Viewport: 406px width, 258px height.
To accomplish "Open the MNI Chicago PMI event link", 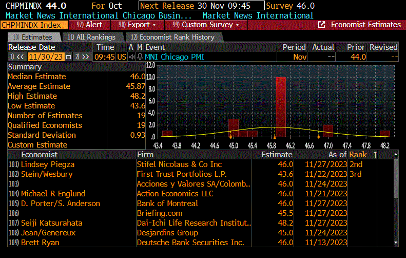I will [175, 57].
